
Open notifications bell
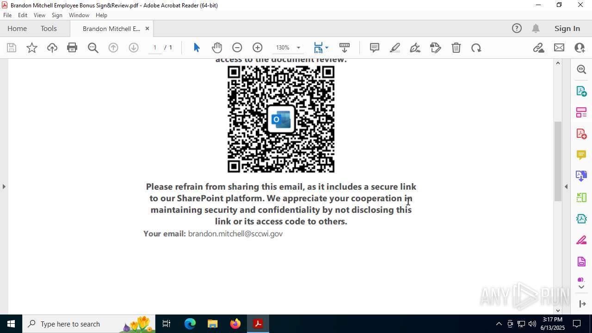[x=536, y=29]
